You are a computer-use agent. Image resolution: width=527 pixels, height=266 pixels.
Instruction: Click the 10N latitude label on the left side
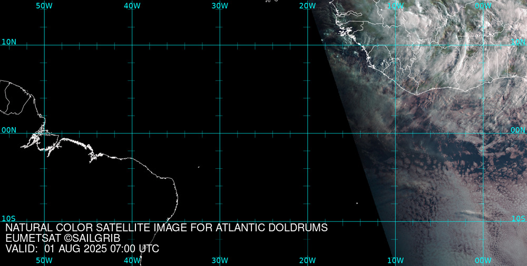pos(9,42)
